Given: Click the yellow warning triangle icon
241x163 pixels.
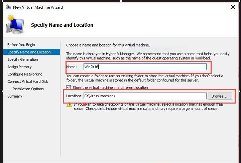Looking at the screenshot, I should pyautogui.click(x=69, y=105).
